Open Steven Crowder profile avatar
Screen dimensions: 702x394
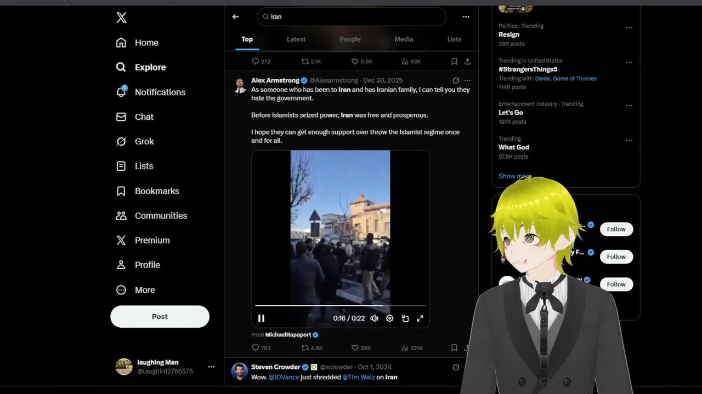click(x=240, y=371)
